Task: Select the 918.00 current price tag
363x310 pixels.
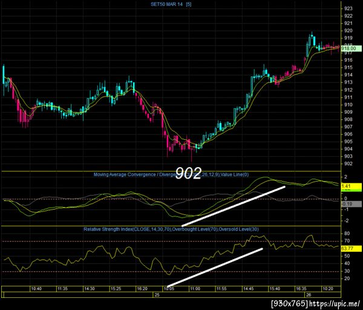Action: (351, 48)
